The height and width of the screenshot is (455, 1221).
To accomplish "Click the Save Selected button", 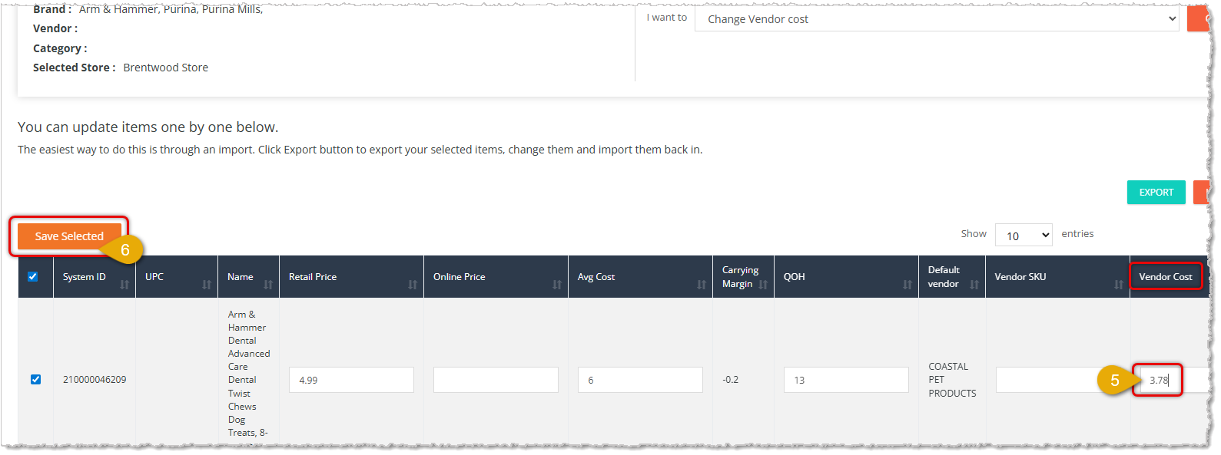I will (x=69, y=236).
